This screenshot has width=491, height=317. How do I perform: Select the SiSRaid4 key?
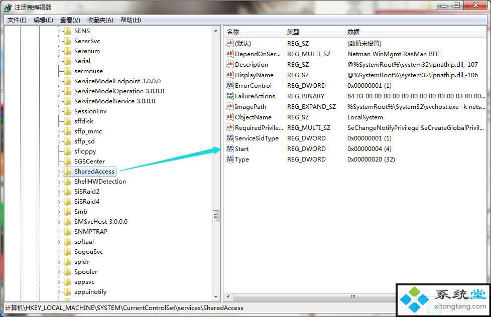coord(87,202)
